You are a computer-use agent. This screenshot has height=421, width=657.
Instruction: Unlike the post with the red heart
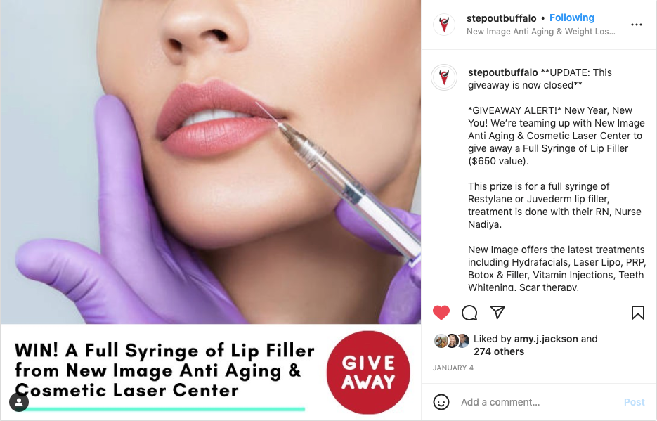441,313
